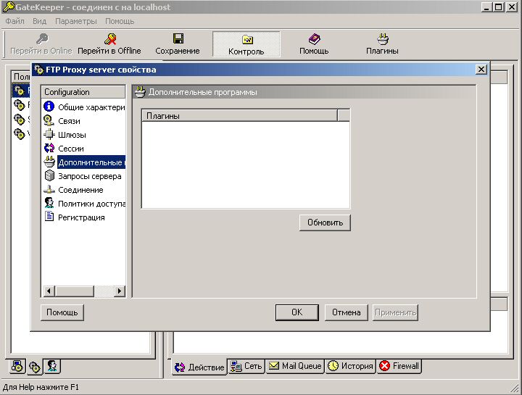Select highlighted Дополнительные entry text
This screenshot has width=522, height=395.
[91, 162]
